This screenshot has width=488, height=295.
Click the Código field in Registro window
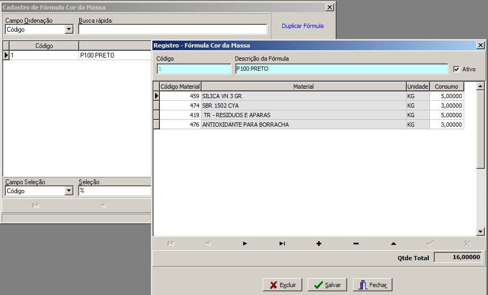pyautogui.click(x=194, y=69)
